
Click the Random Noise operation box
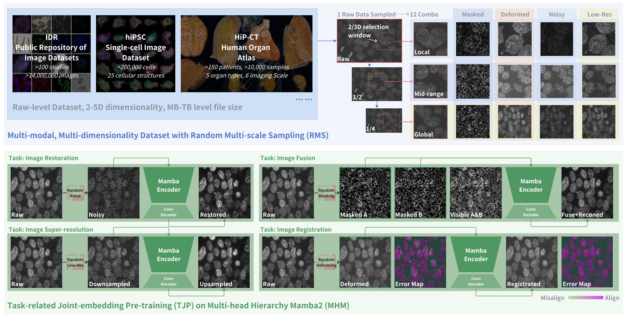pyautogui.click(x=75, y=193)
